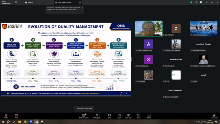This screenshot has height=124, width=220.
Task: Expand the dropdown chevron beside info icon
Action: point(20,2)
